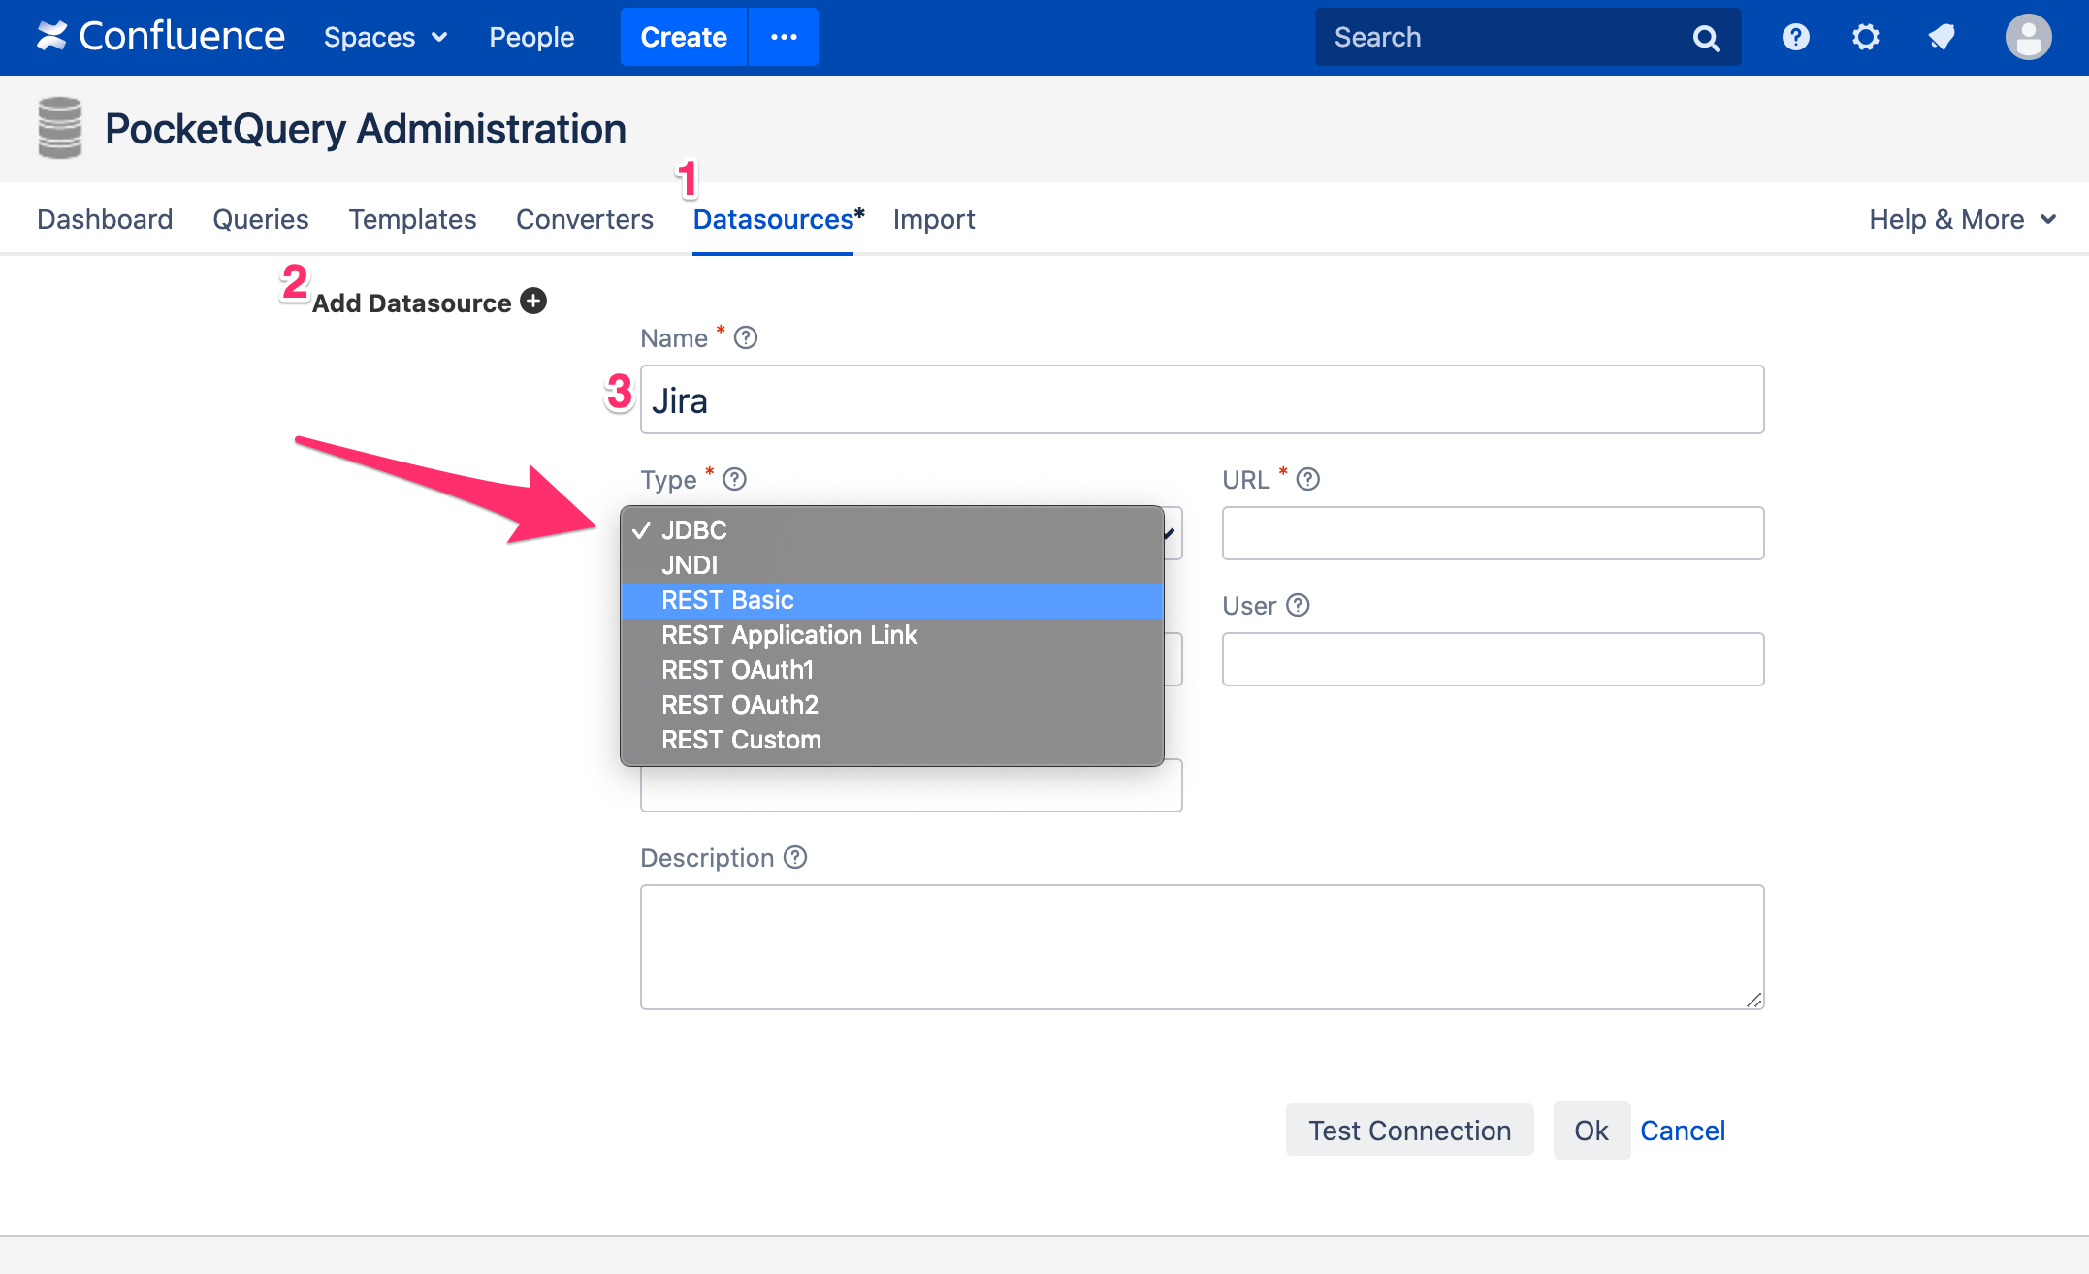Viewport: 2089px width, 1274px height.
Task: Click the User input field
Action: (x=1493, y=659)
